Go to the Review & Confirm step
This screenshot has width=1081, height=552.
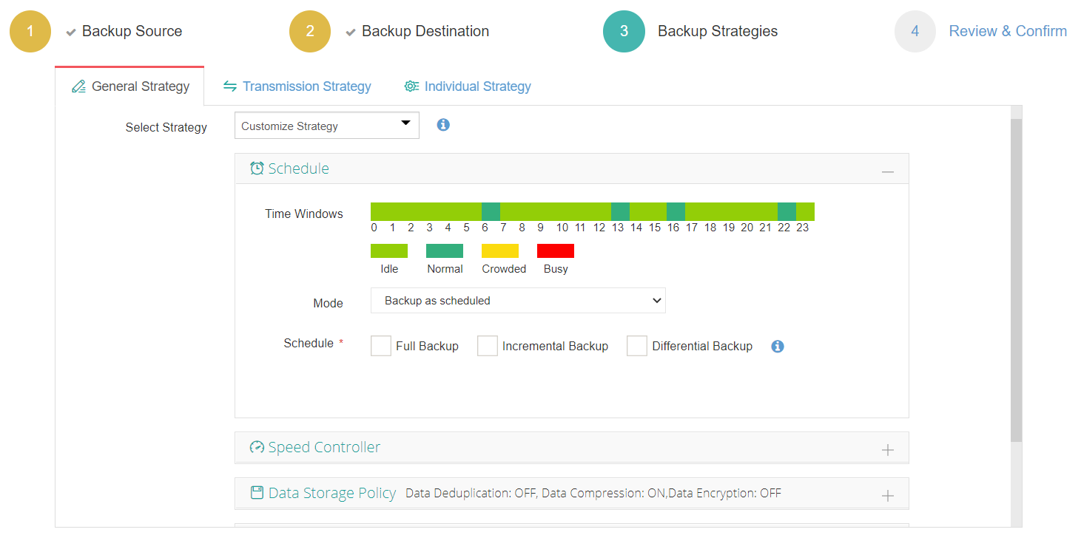1008,30
